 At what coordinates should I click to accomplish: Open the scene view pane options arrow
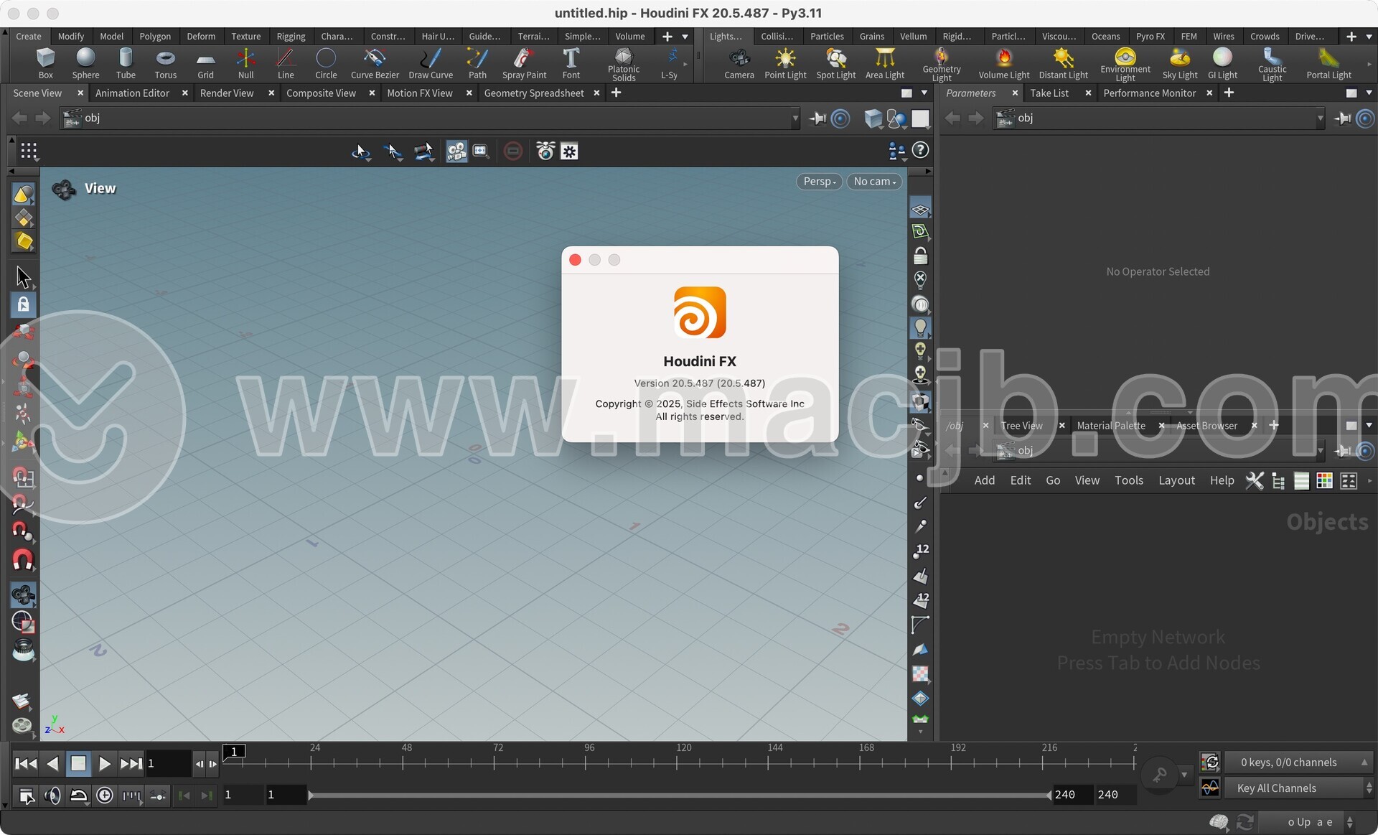[x=924, y=93]
